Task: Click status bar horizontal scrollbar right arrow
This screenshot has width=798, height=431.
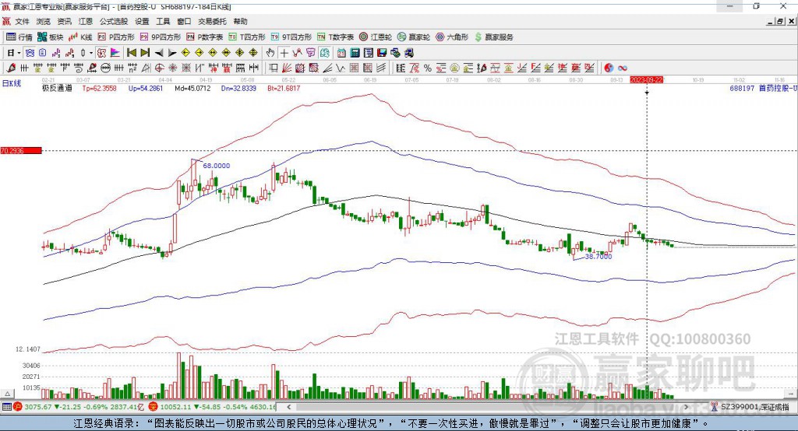Action: point(686,407)
